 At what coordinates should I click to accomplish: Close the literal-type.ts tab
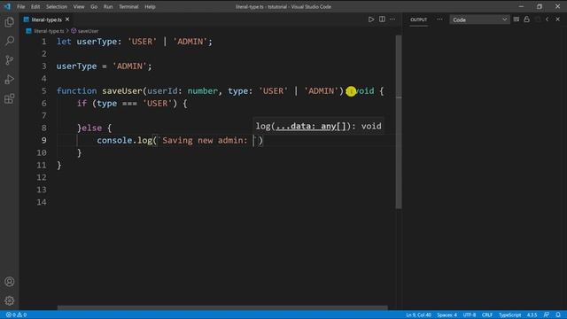pyautogui.click(x=67, y=19)
